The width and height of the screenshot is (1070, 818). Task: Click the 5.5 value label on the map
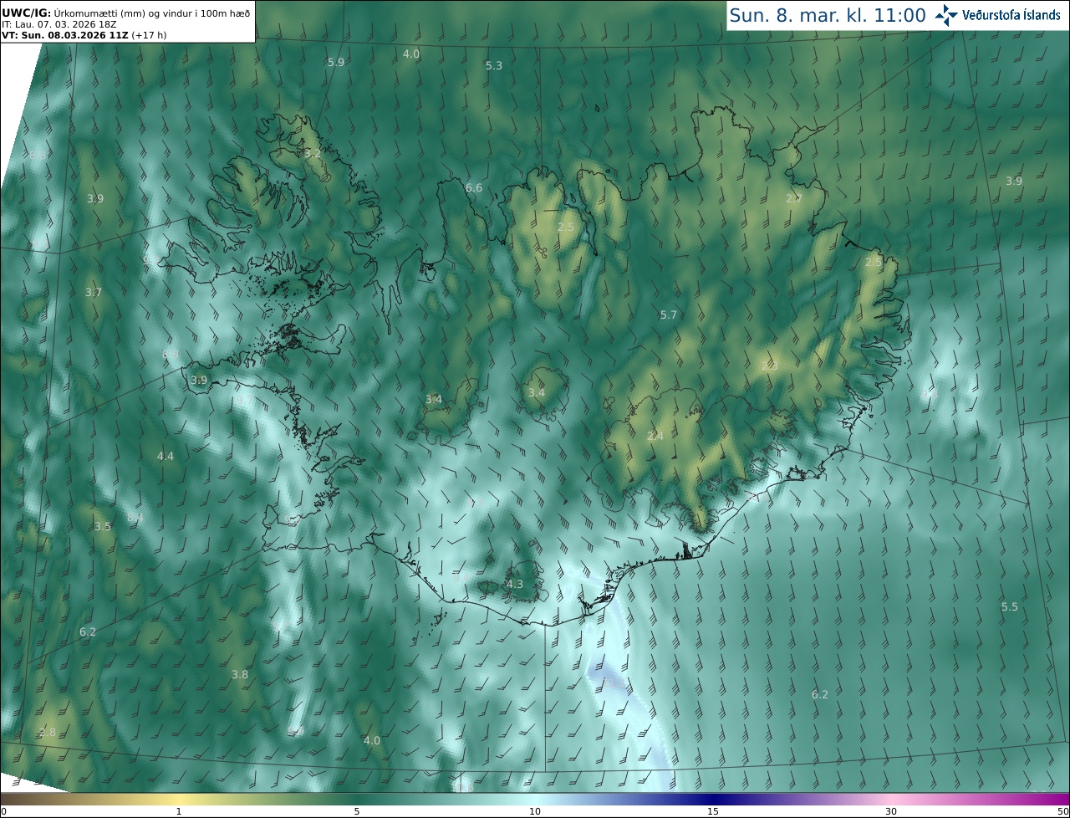point(1010,607)
